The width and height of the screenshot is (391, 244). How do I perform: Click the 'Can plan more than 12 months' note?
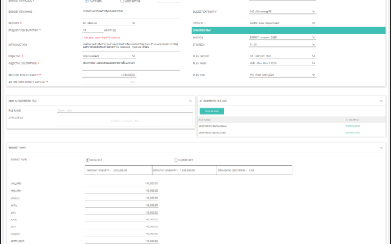click(101, 37)
